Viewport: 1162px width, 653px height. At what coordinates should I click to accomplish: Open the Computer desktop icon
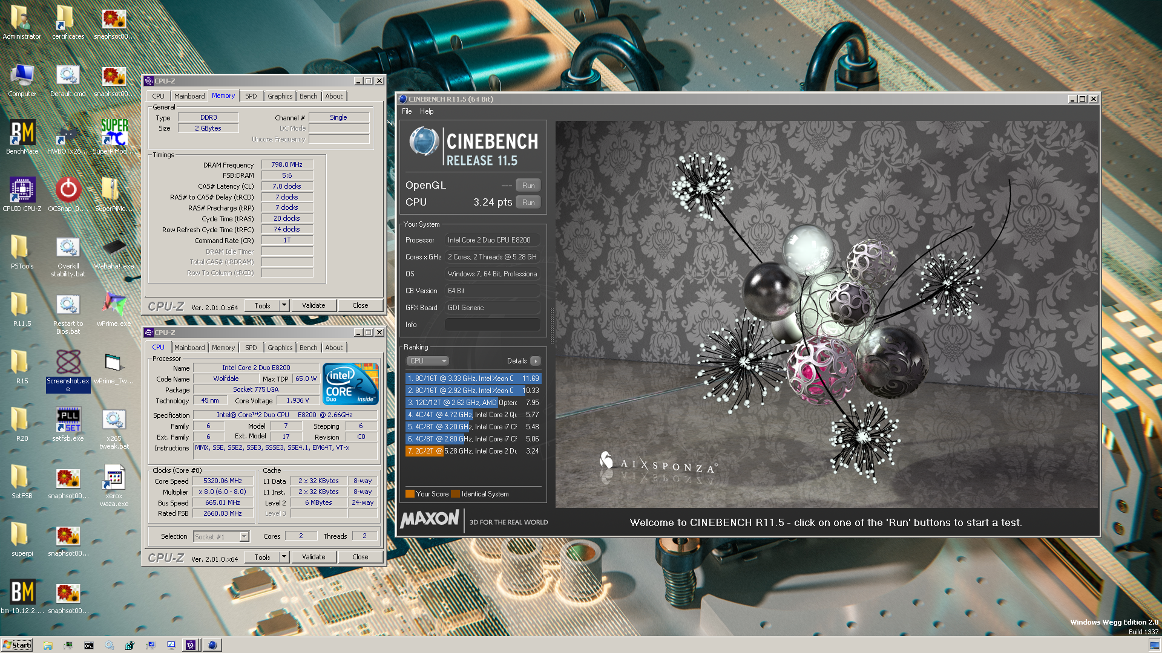pos(22,80)
